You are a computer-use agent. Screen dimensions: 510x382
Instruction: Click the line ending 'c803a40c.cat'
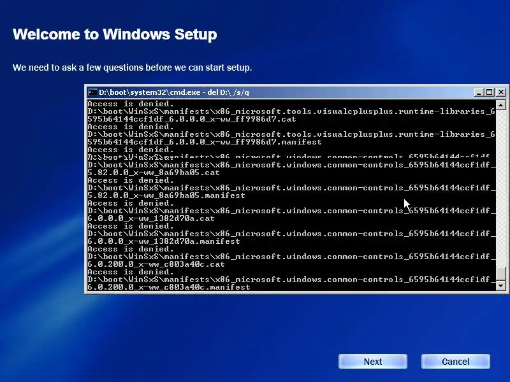pyautogui.click(x=156, y=264)
